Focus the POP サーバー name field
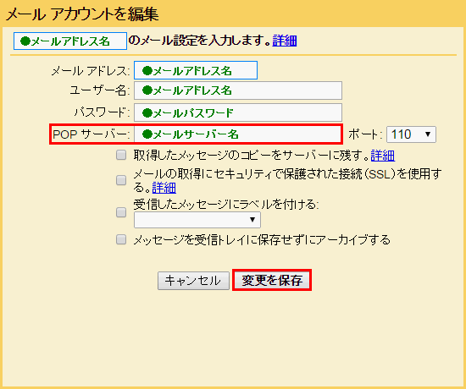 (x=237, y=134)
